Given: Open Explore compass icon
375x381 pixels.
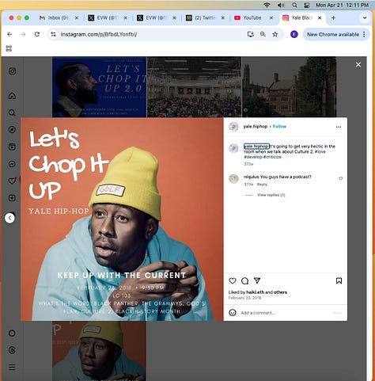Looking at the screenshot, I should pyautogui.click(x=12, y=130).
